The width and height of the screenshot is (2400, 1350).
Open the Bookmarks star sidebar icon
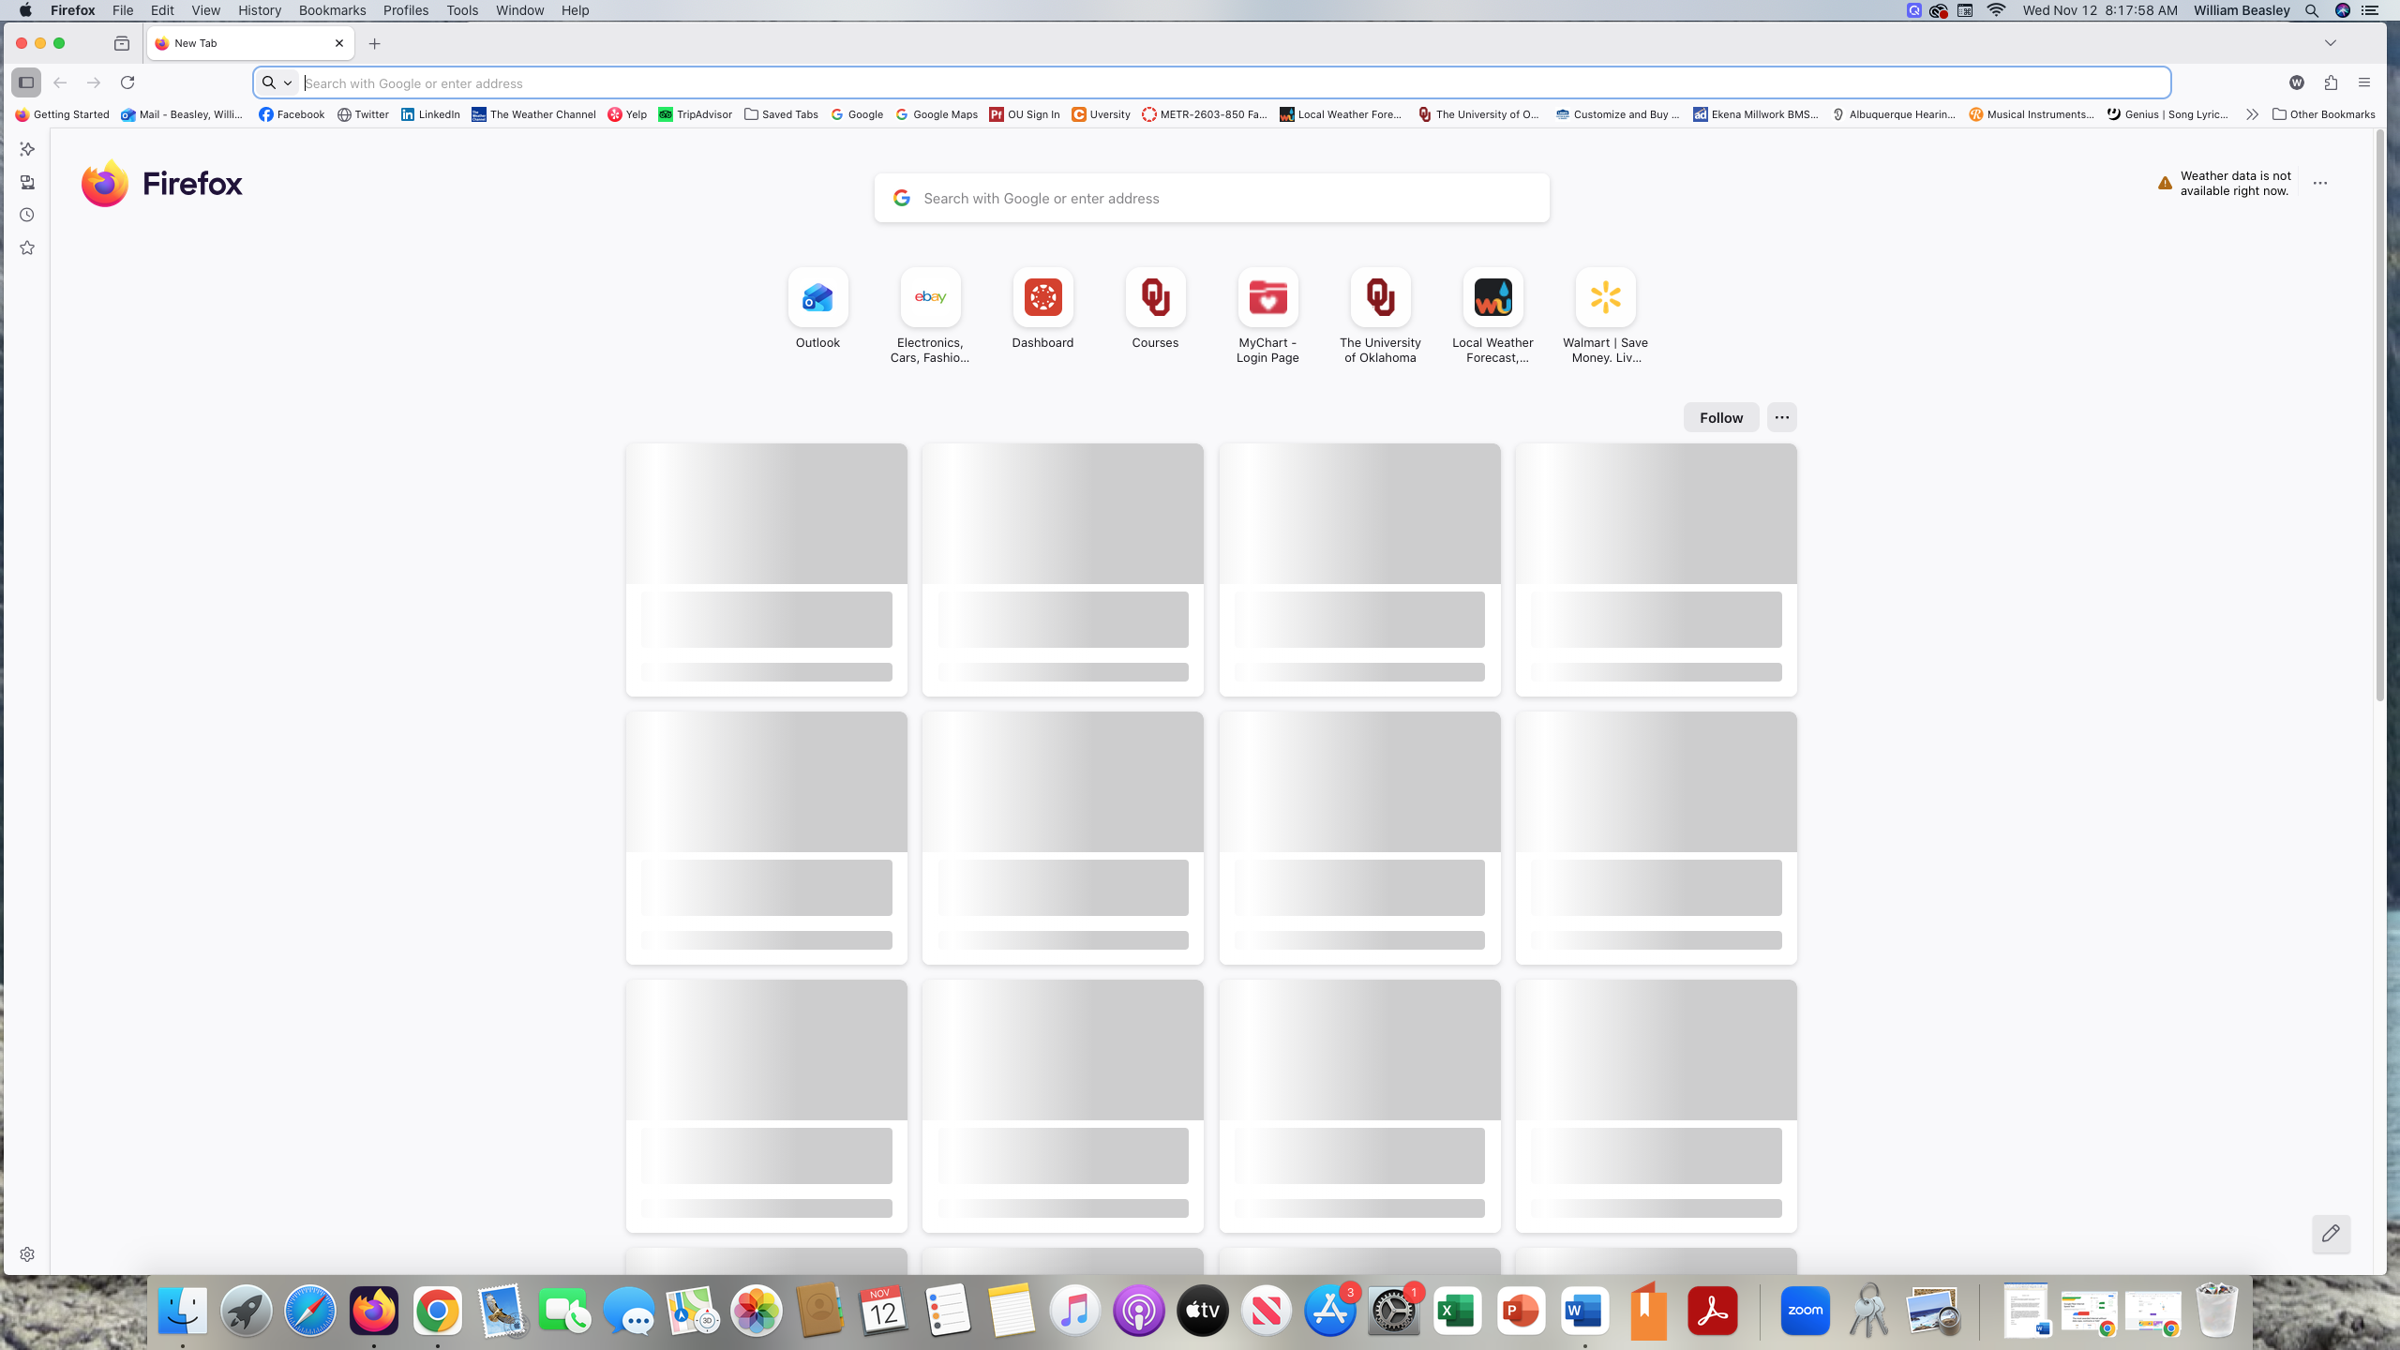pyautogui.click(x=27, y=247)
